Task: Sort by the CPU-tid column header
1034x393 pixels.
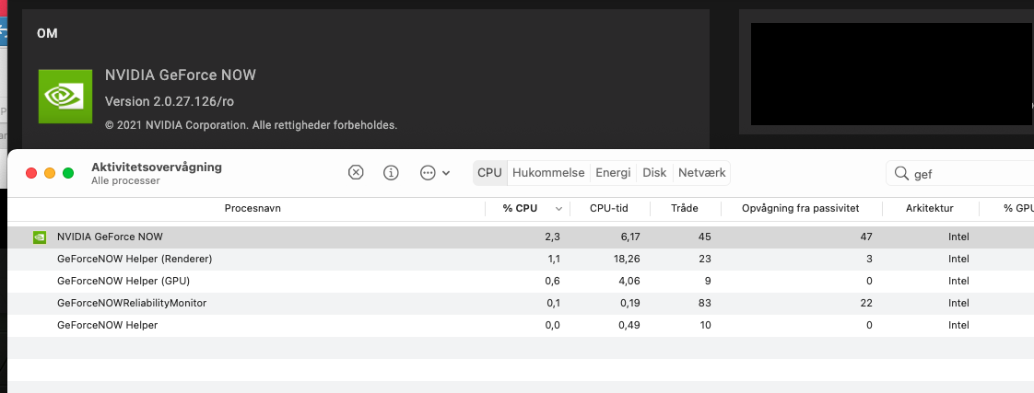Action: click(609, 209)
